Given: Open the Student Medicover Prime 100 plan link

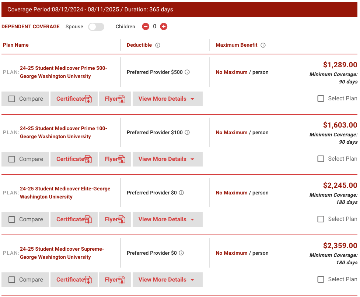Looking at the screenshot, I should pyautogui.click(x=63, y=132).
